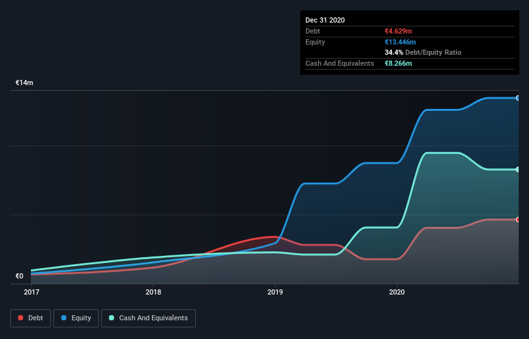Image resolution: width=529 pixels, height=339 pixels.
Task: Select the red Debt endpoint marker
Action: click(x=517, y=220)
